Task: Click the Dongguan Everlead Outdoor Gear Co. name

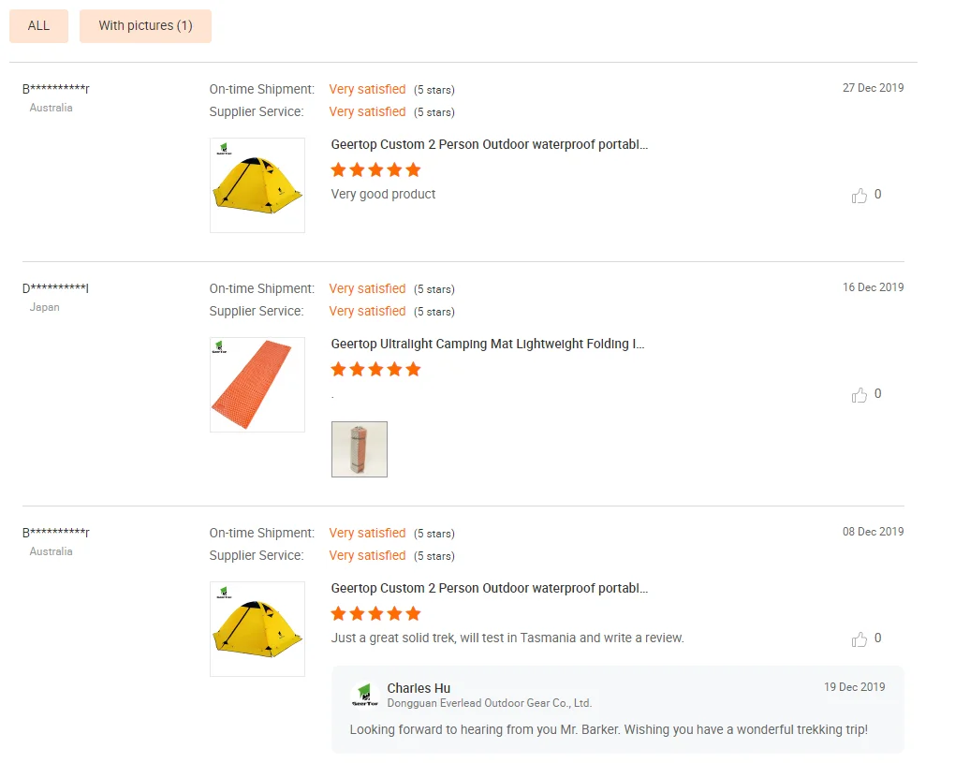Action: [489, 703]
